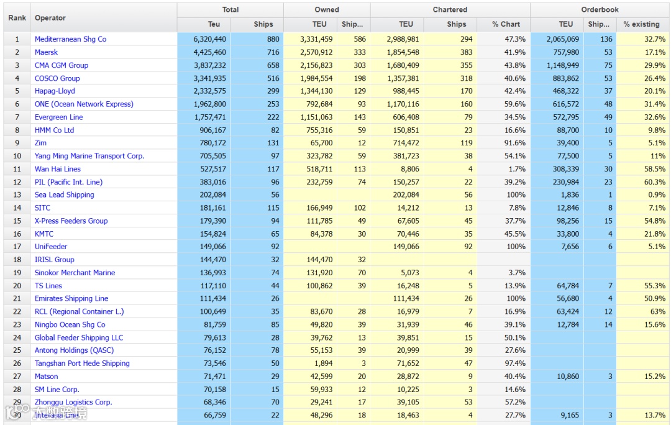Open the Emirates Shipping Line link
The image size is (671, 425).
(x=71, y=299)
